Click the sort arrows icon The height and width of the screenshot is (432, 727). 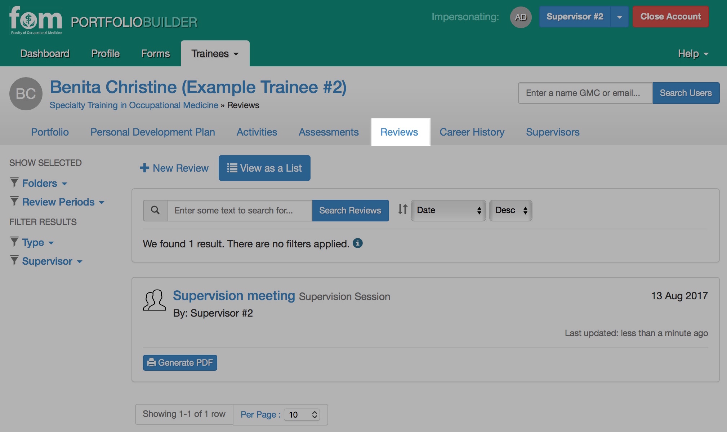(402, 209)
